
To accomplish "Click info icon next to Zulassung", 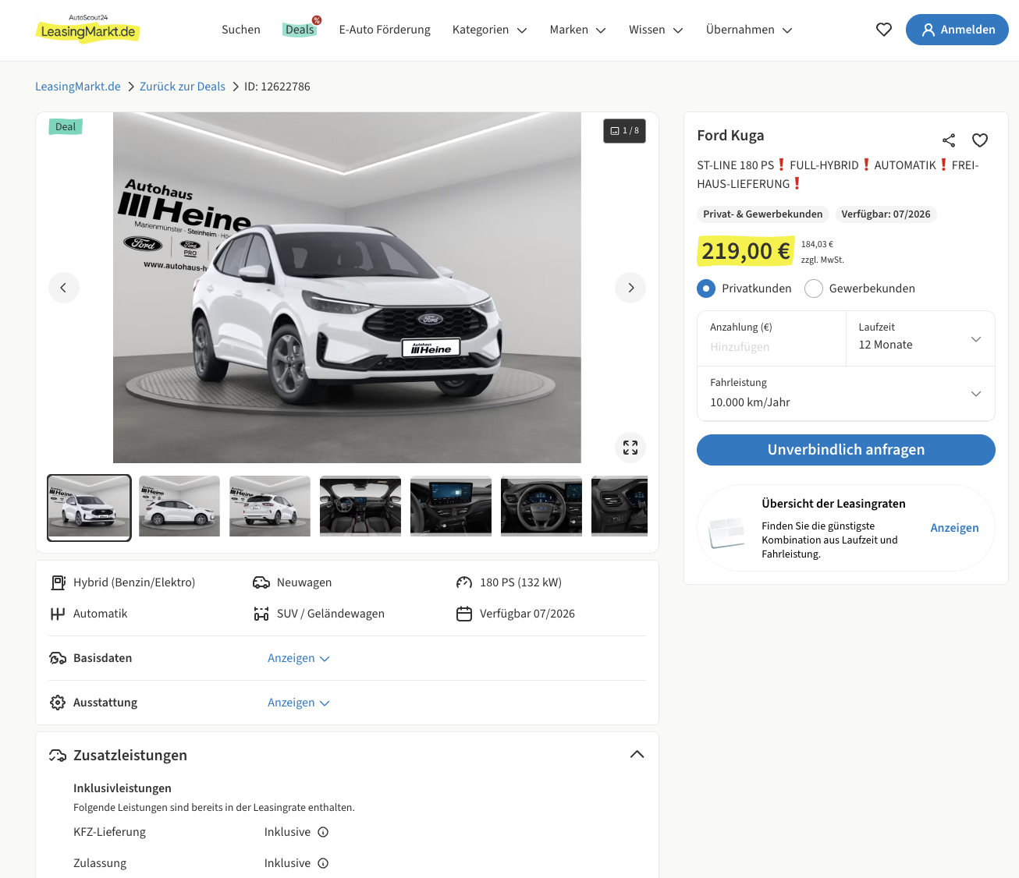I will click(323, 863).
